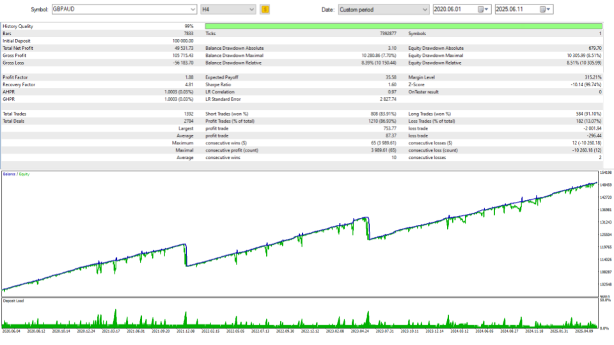Click the yellow symbol properties icon
Viewport: 614px width, 345px height.
coord(265,10)
